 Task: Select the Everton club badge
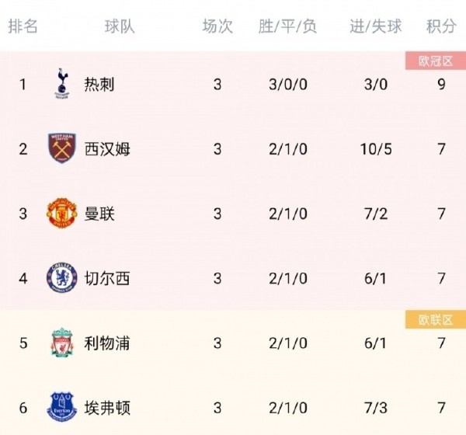(x=62, y=407)
